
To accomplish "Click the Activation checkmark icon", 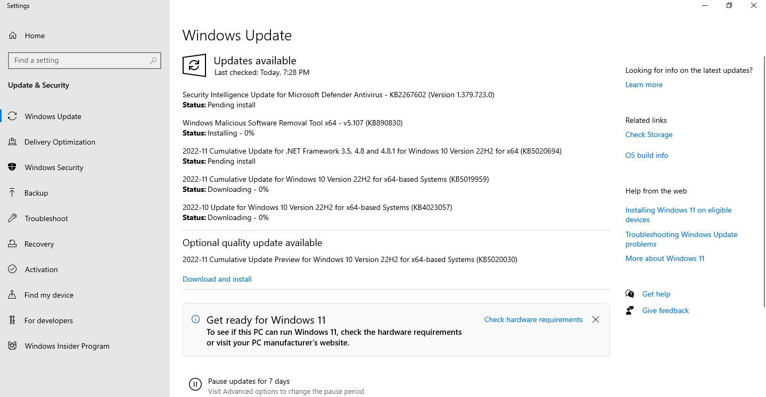I will pos(12,269).
